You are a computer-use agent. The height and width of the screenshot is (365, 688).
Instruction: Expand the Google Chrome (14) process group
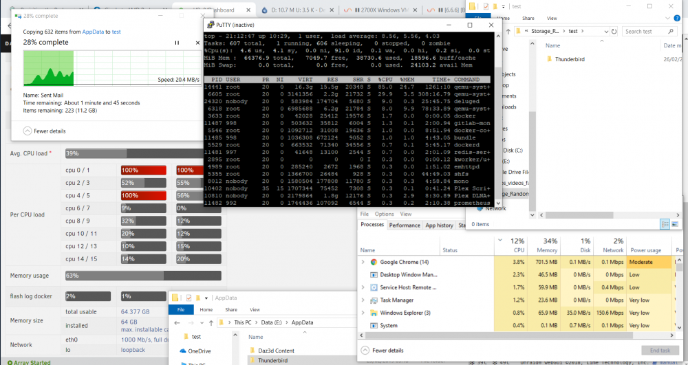[363, 262]
